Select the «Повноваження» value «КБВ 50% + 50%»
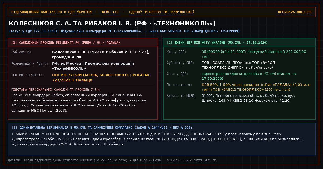The height and width of the screenshot is (169, 323). (x=214, y=85)
